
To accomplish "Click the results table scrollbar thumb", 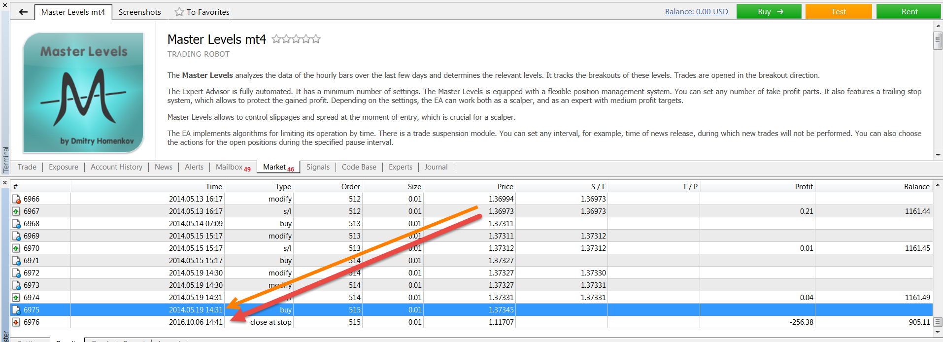I will [x=938, y=322].
